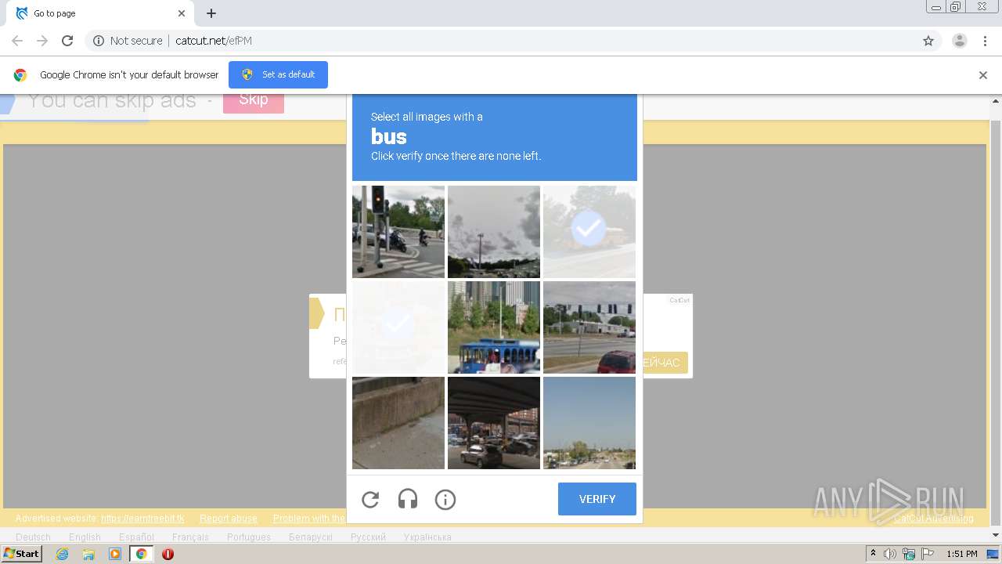Close the Go to page tab
The width and height of the screenshot is (1002, 564).
[182, 13]
